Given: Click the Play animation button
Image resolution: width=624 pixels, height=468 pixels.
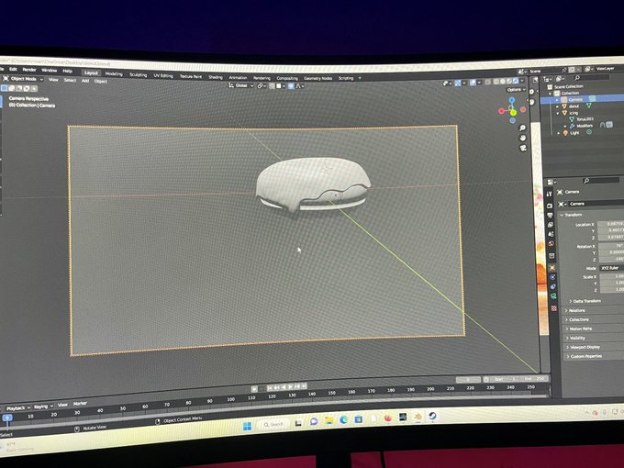Looking at the screenshot, I should coord(291,386).
